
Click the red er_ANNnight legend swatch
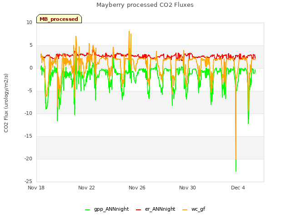tap(138, 210)
